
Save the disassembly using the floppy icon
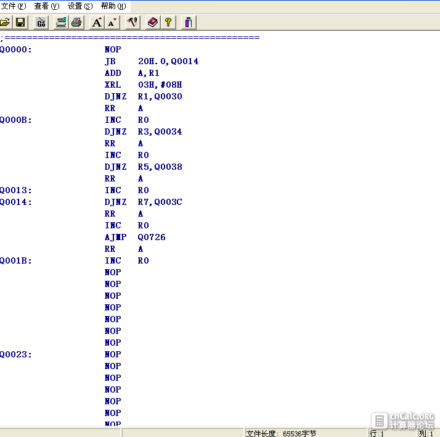click(20, 22)
